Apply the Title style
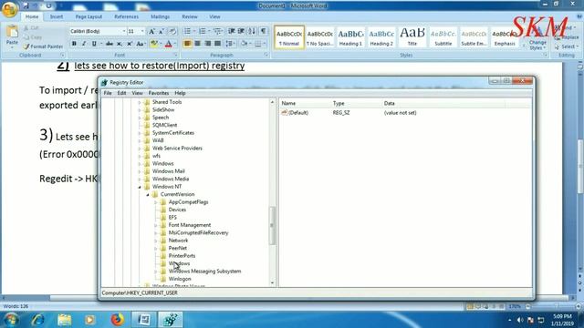The image size is (584, 328). (412, 37)
